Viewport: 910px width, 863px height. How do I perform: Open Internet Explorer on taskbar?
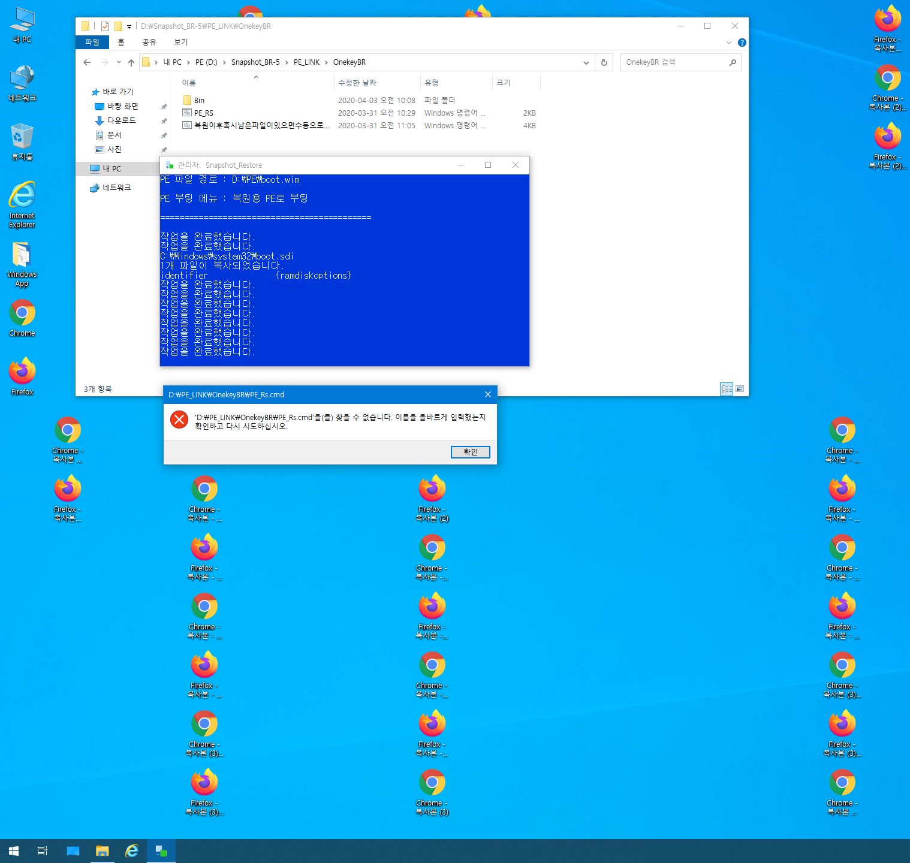click(132, 851)
